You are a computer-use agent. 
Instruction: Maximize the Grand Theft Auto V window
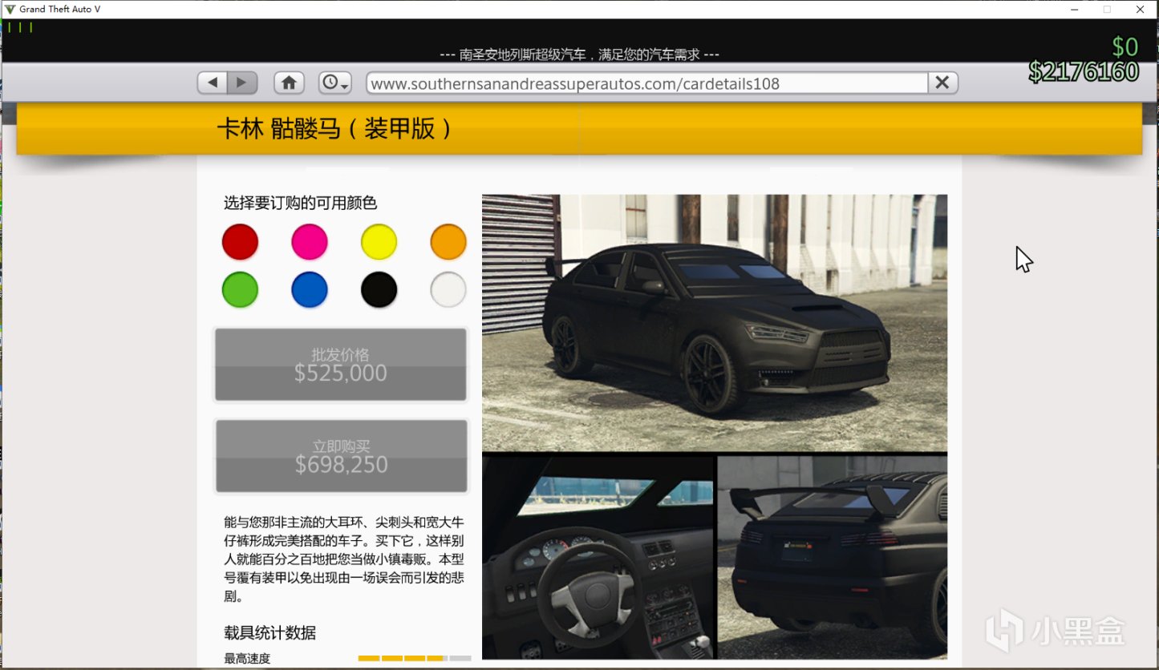pos(1107,10)
